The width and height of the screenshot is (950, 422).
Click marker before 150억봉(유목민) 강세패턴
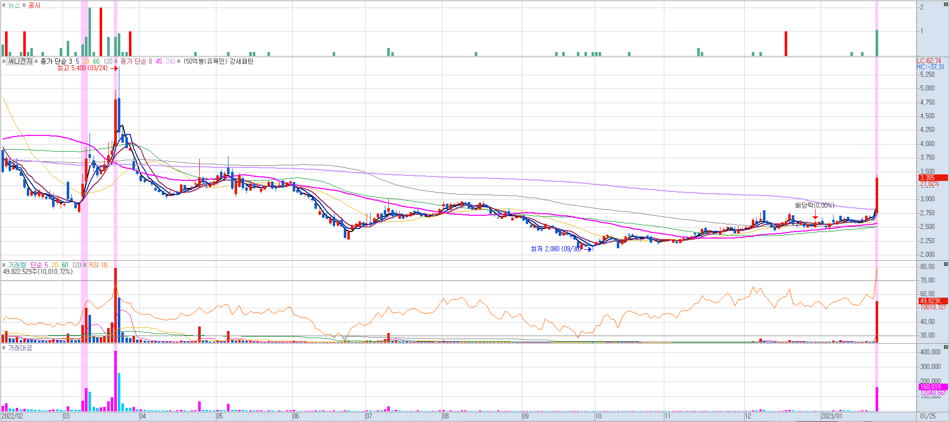179,61
